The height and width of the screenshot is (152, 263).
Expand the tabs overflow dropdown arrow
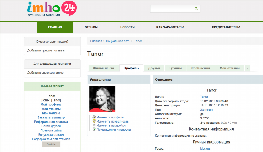coord(248,68)
